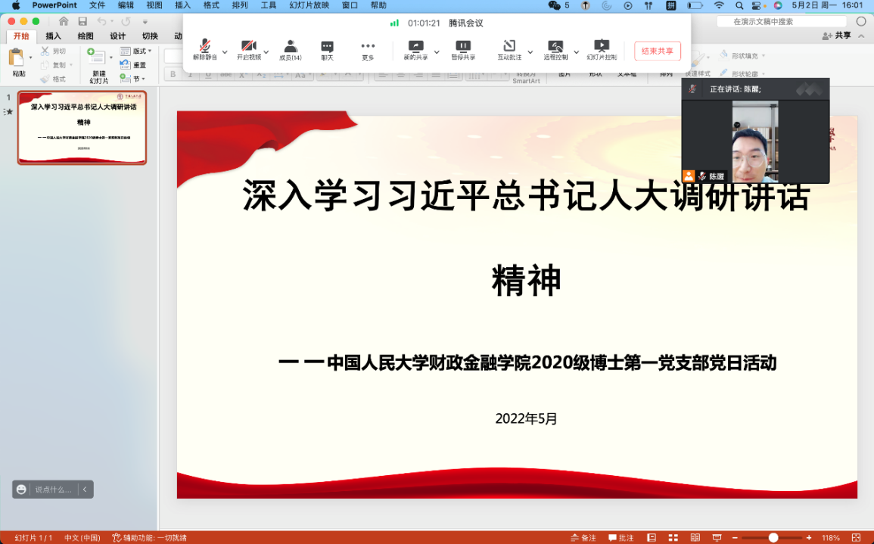Screen dimensions: 874x544
Task: Open interactive annotation (互动批注) tool
Action: coord(509,50)
